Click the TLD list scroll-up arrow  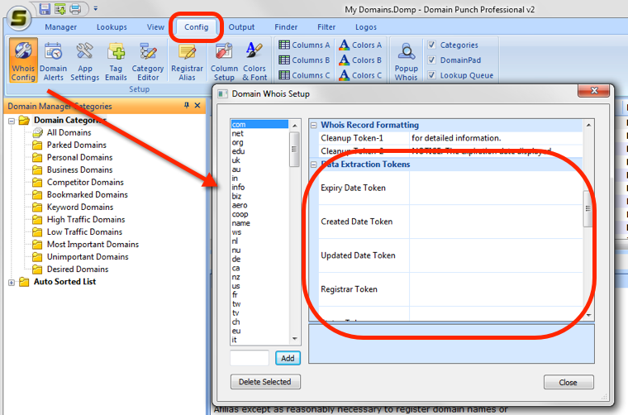[295, 126]
